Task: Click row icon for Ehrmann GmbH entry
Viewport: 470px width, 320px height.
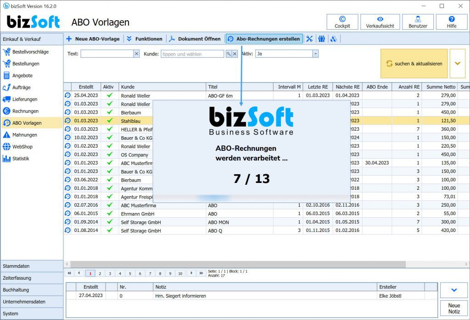Action: pos(68,214)
